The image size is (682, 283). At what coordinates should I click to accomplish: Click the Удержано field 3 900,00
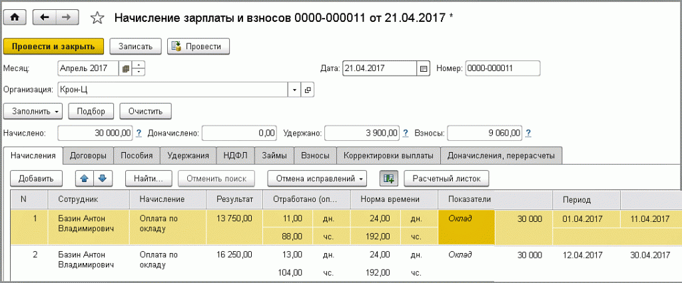pos(362,133)
